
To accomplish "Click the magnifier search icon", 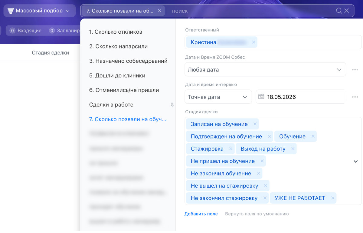I will click(x=339, y=11).
